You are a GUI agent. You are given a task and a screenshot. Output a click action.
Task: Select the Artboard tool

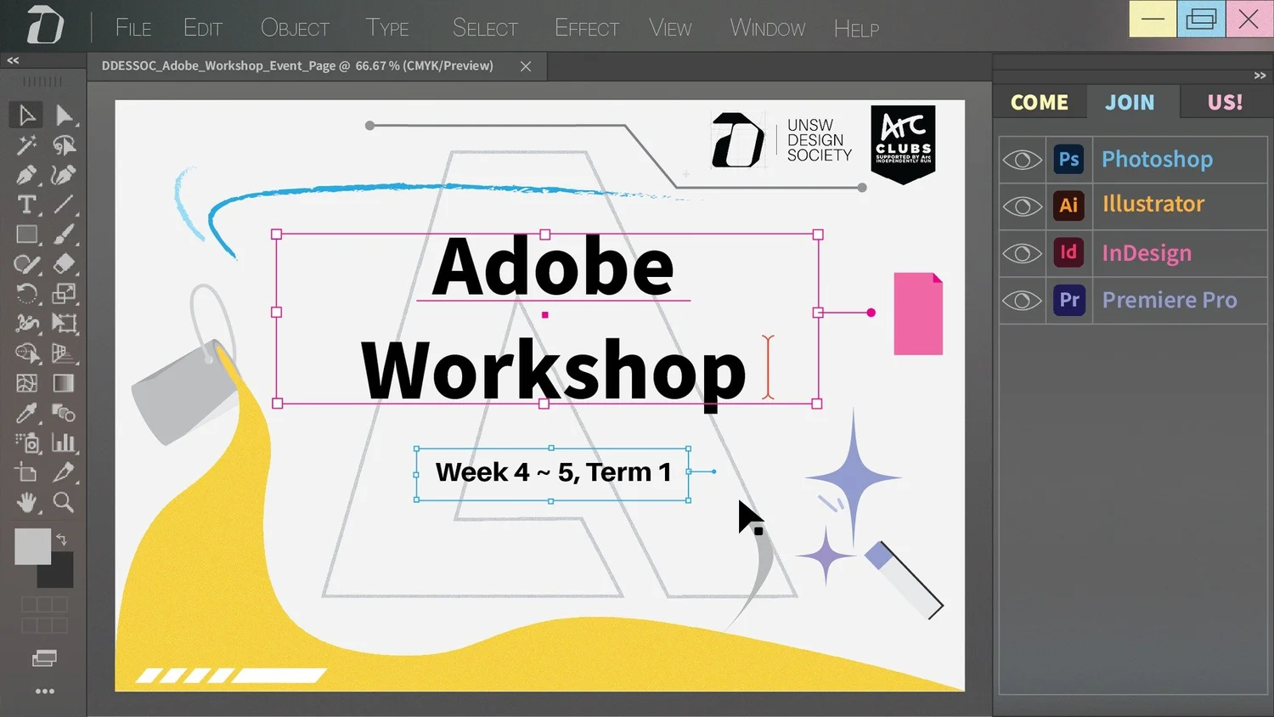click(x=26, y=472)
